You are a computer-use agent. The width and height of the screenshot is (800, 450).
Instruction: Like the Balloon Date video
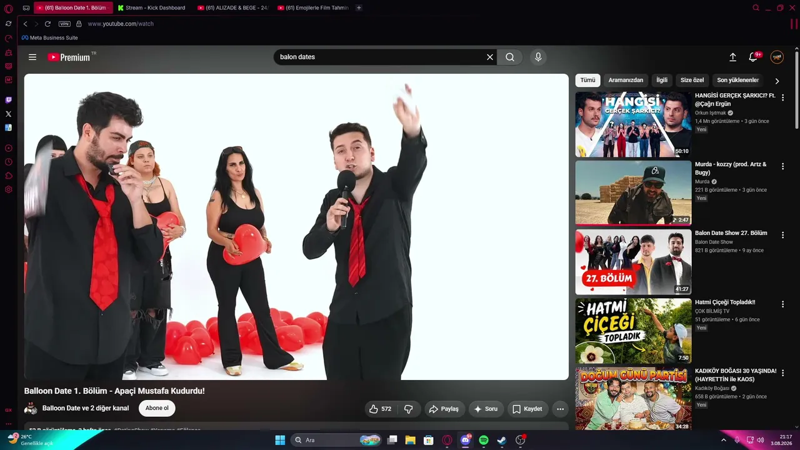(x=381, y=409)
